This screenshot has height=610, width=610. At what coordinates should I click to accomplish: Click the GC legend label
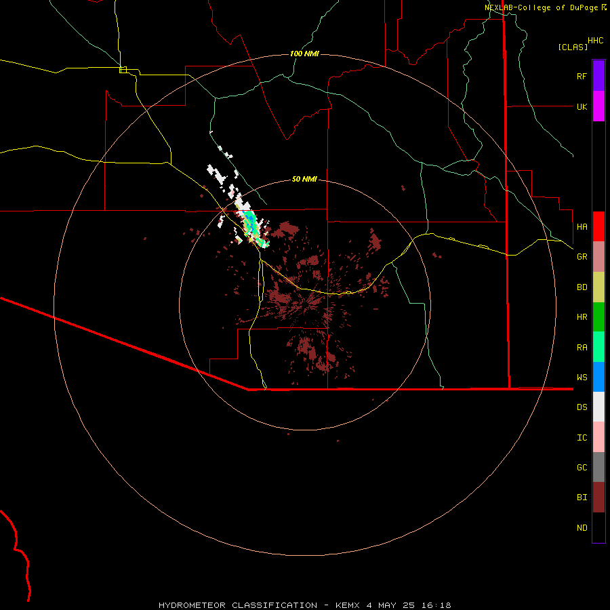[582, 467]
